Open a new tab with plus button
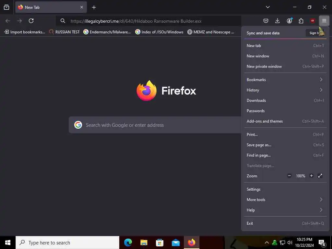 pyautogui.click(x=94, y=7)
